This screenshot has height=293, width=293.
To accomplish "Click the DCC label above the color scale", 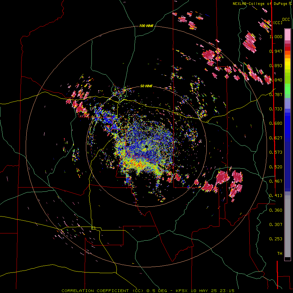I will tap(286, 20).
